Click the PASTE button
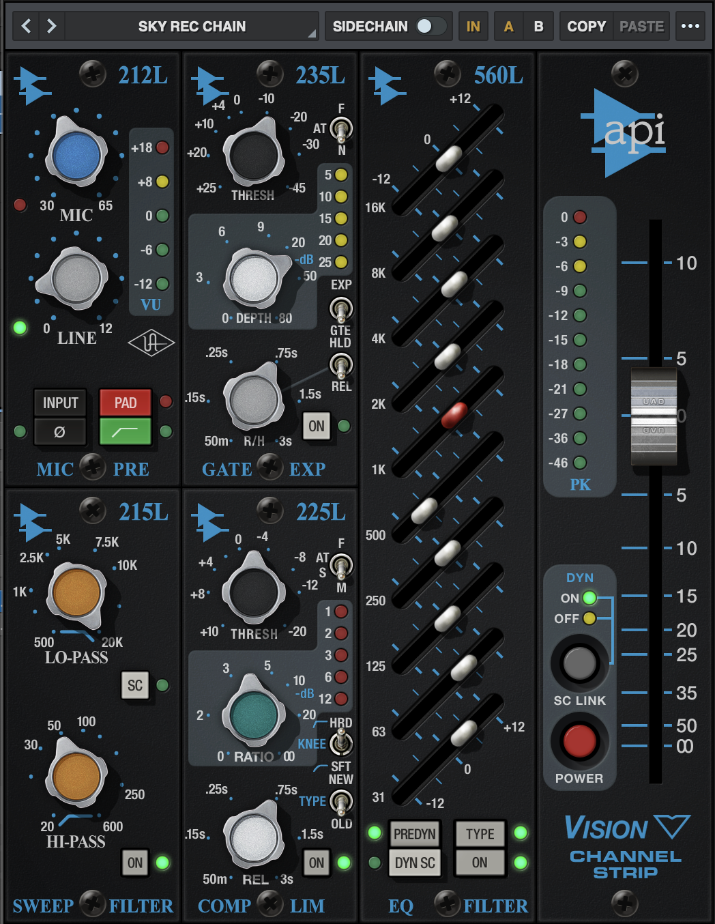This screenshot has height=924, width=715. 641,27
